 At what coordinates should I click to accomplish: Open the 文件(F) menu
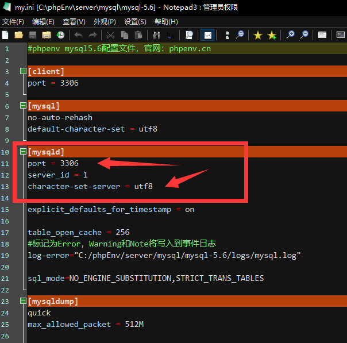coord(13,22)
